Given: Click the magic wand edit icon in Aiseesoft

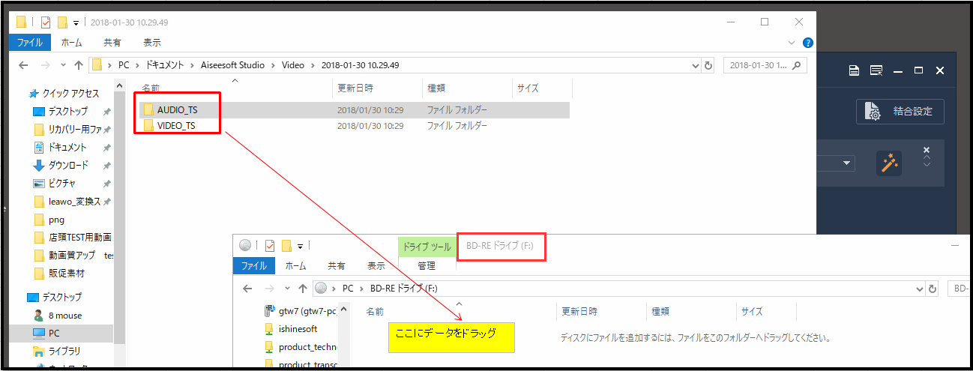Looking at the screenshot, I should click(890, 163).
